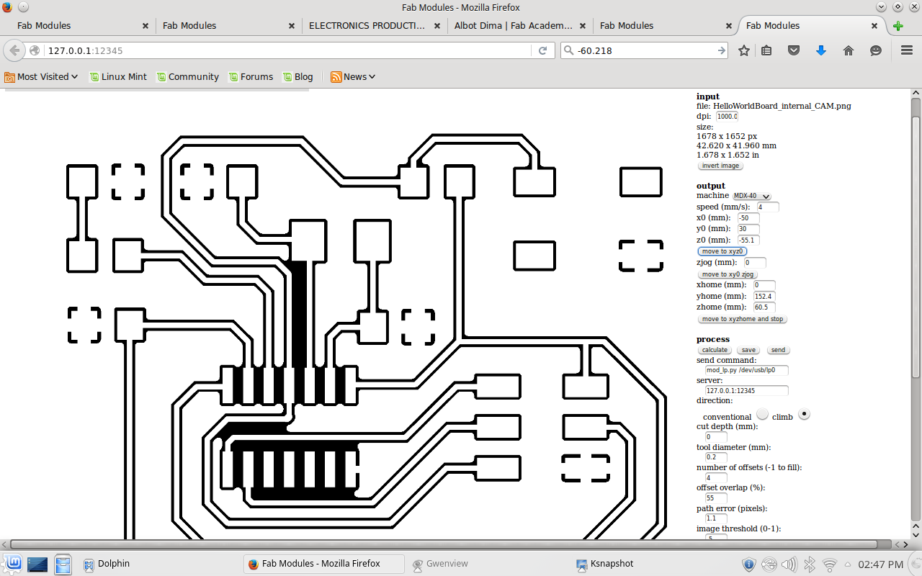Viewport: 922px width, 576px height.
Task: Switch to Gwenview in the taskbar
Action: click(x=440, y=564)
